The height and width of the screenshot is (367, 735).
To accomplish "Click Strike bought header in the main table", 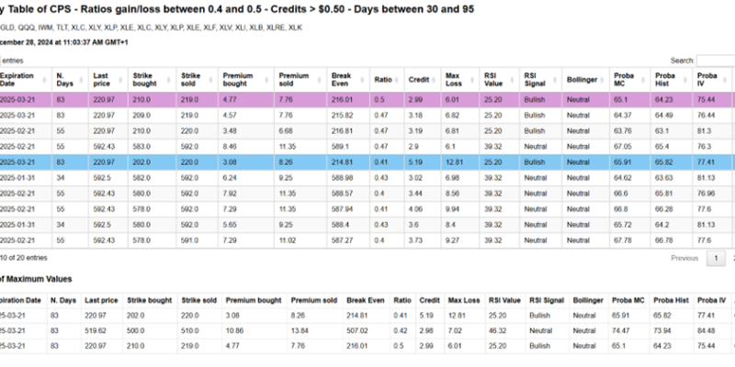I will [x=148, y=79].
